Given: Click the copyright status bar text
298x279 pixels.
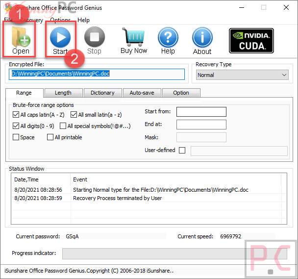Looking at the screenshot, I should coord(89,271).
